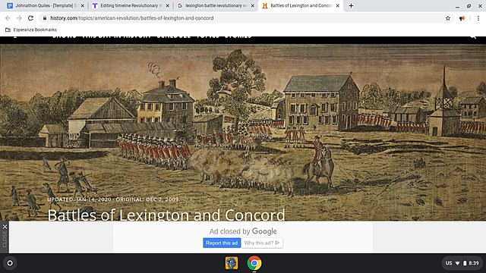
Task: Open the pinned shelf app beside Chrome
Action: tap(232, 263)
